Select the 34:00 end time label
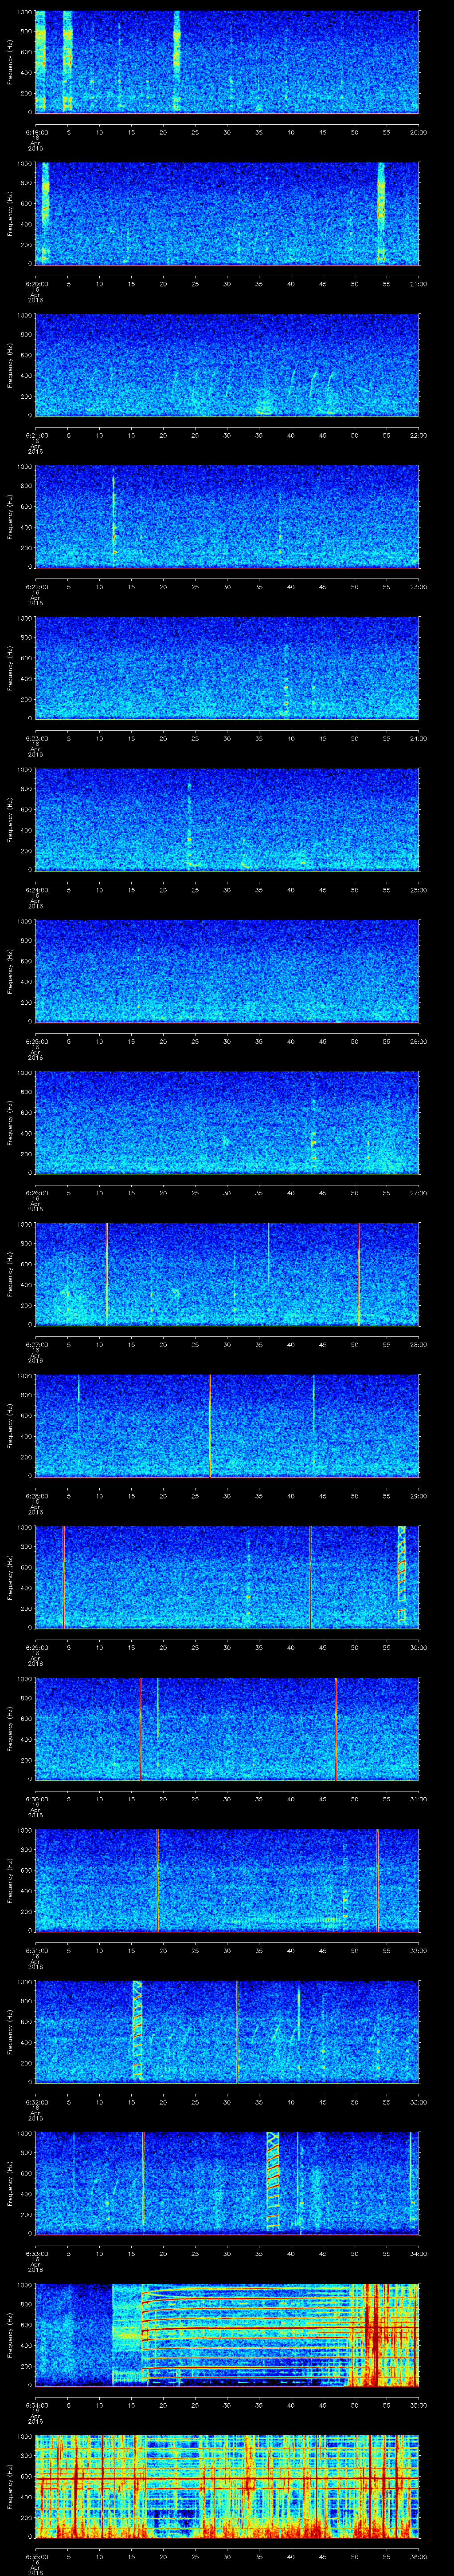This screenshot has width=454, height=2576. 418,2254
